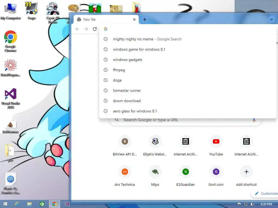Click the Add shortcut plus tile
This screenshot has height=208, width=278.
point(246,176)
